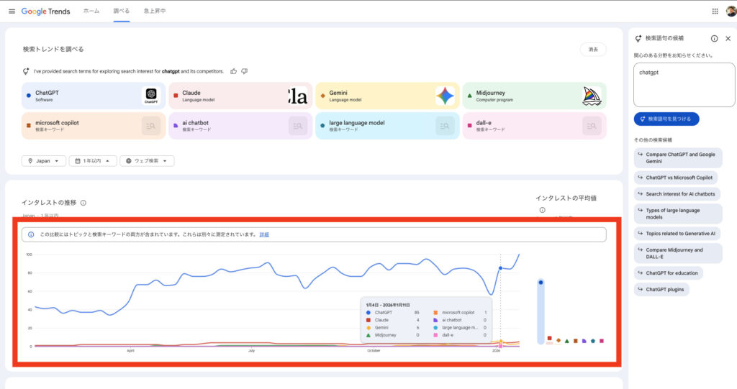Open the ウェブ検索 search type dropdown
The image size is (737, 389).
(x=147, y=161)
